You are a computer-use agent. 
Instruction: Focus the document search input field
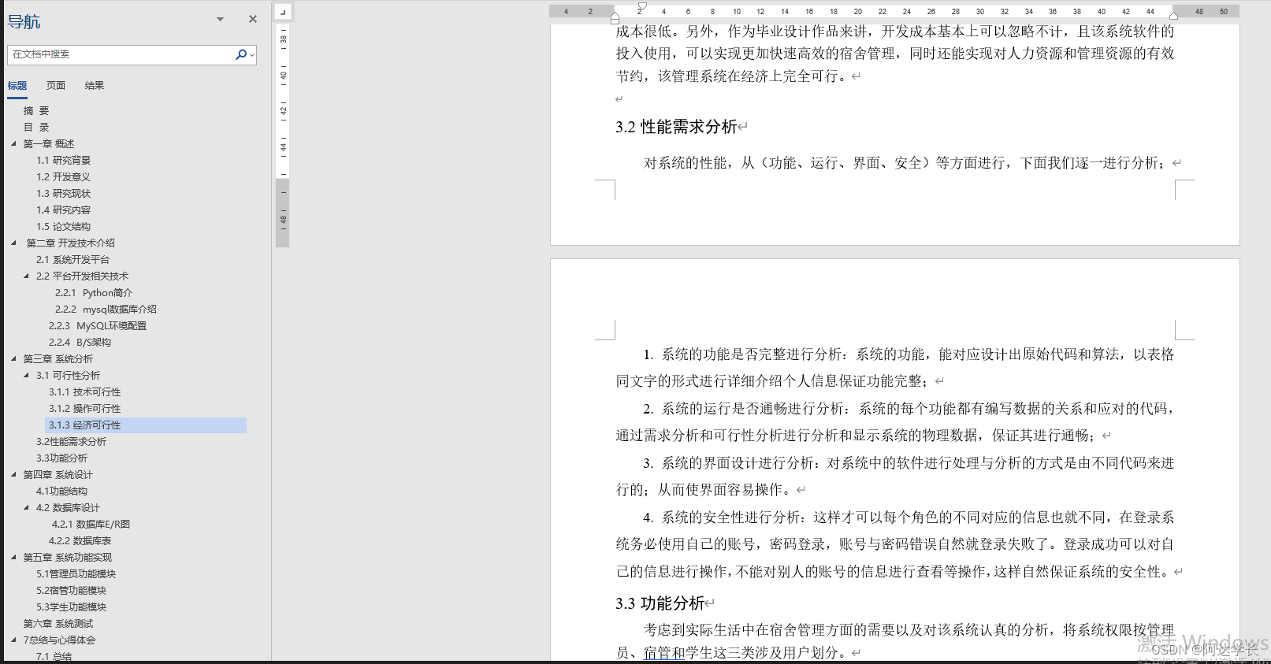pyautogui.click(x=121, y=54)
